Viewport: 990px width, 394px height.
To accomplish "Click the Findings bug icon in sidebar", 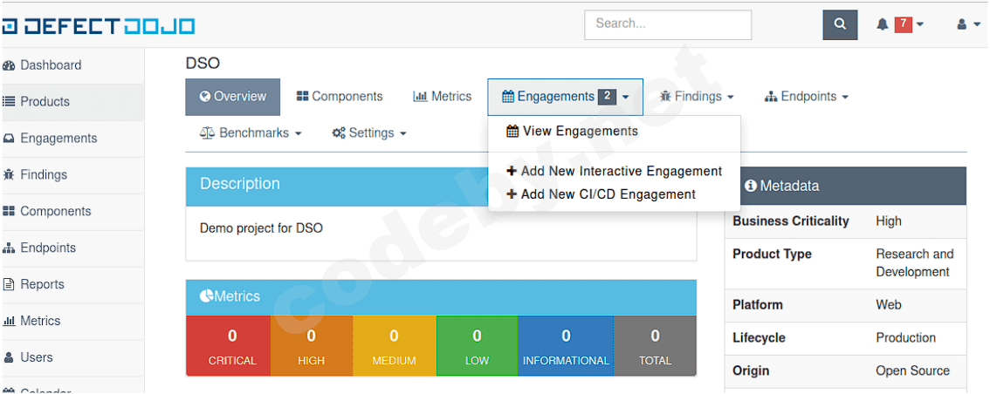I will [10, 174].
